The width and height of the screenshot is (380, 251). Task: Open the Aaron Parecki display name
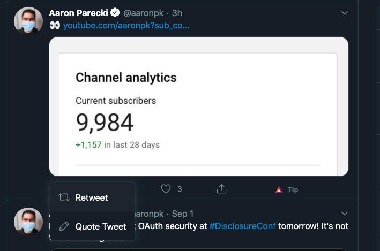[x=78, y=13]
